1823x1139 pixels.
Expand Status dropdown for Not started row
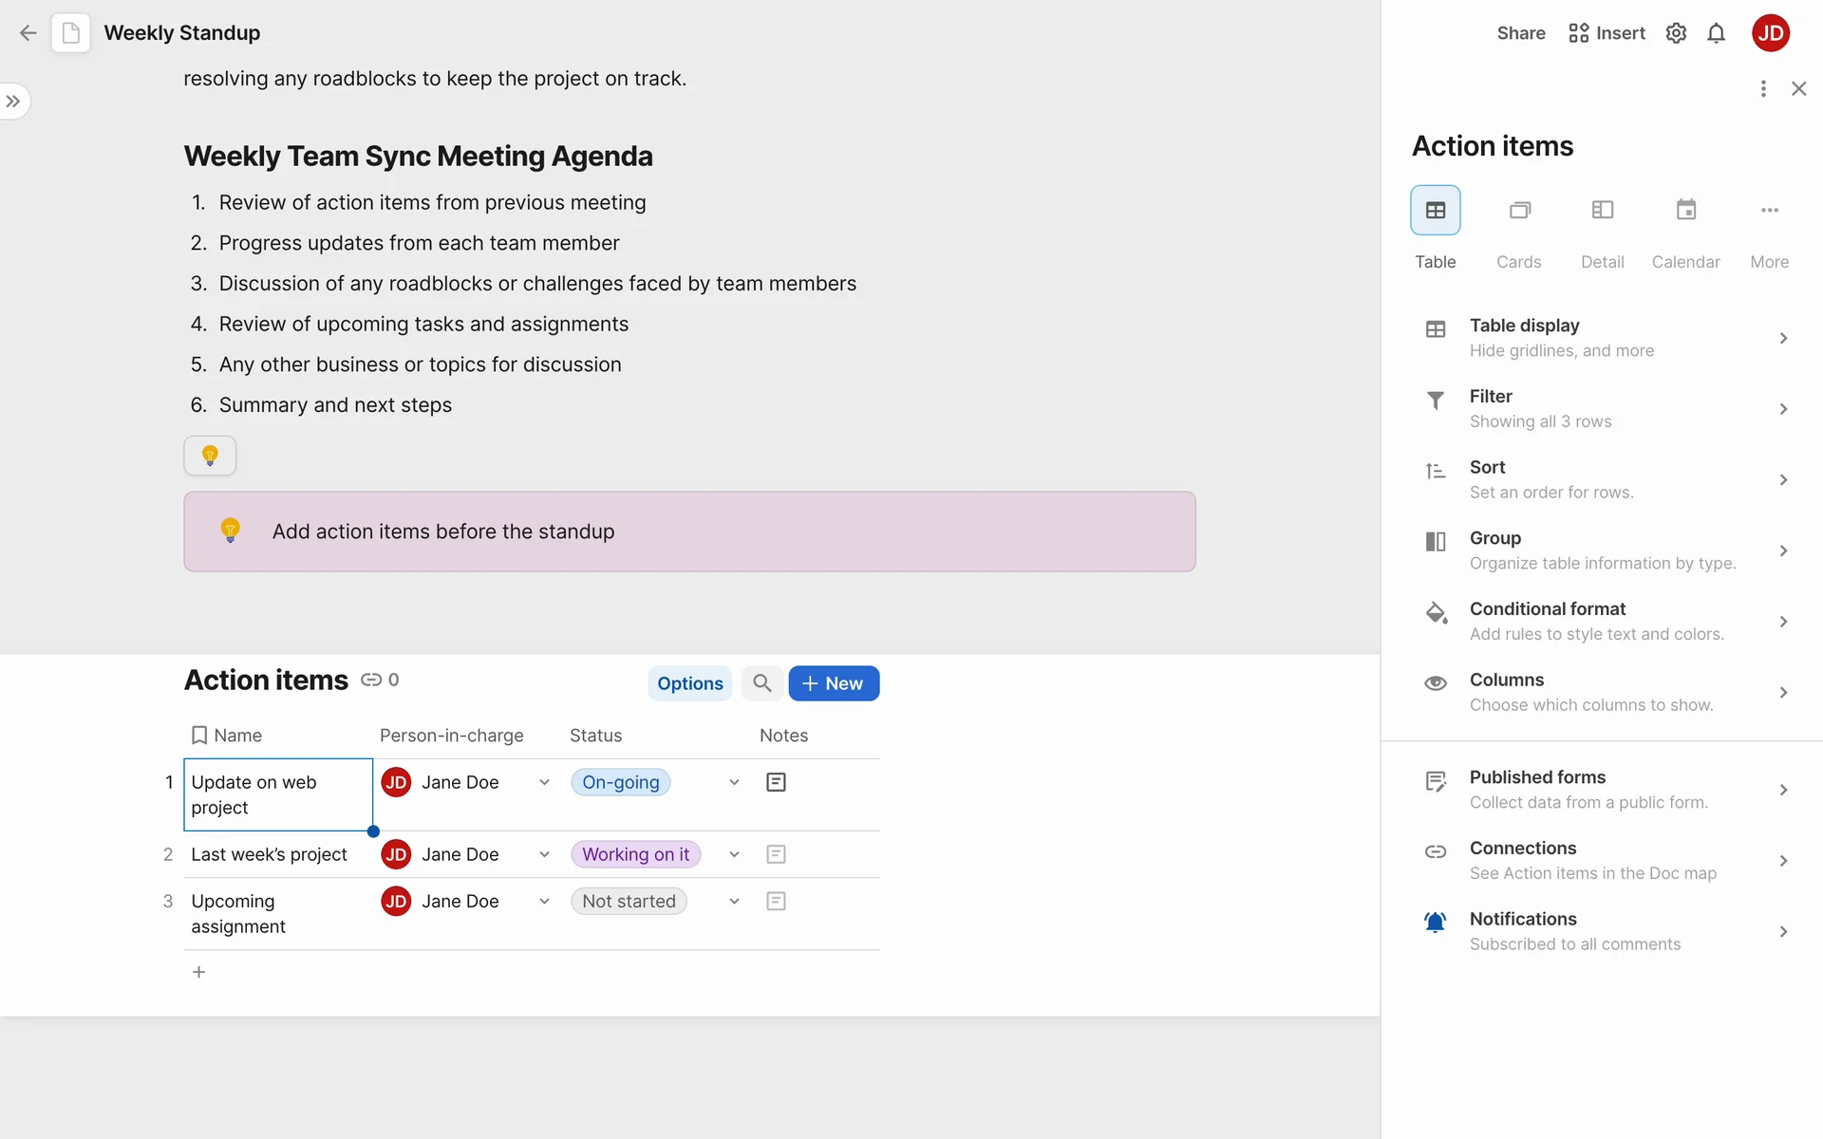click(x=734, y=901)
